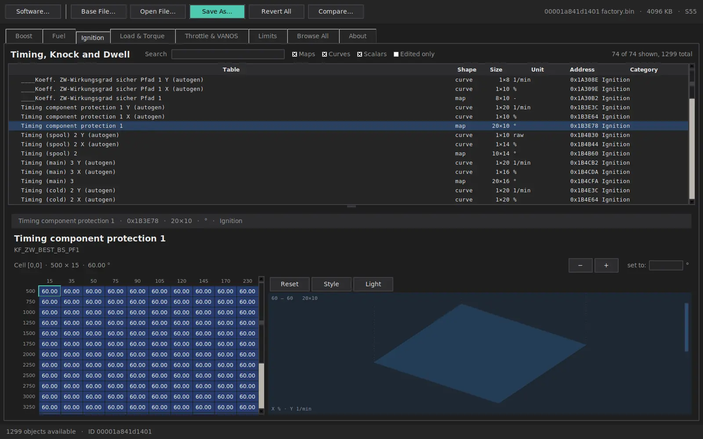Image resolution: width=703 pixels, height=439 pixels.
Task: Sort by the Shape column header
Action: (x=467, y=69)
